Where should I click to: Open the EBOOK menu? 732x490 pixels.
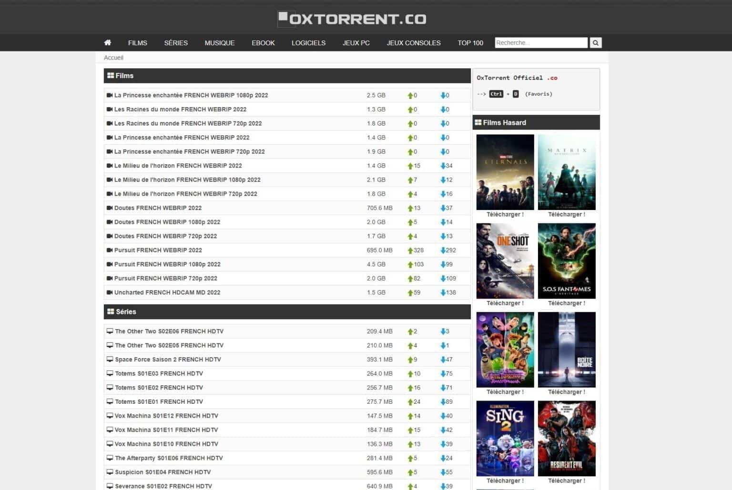coord(263,43)
